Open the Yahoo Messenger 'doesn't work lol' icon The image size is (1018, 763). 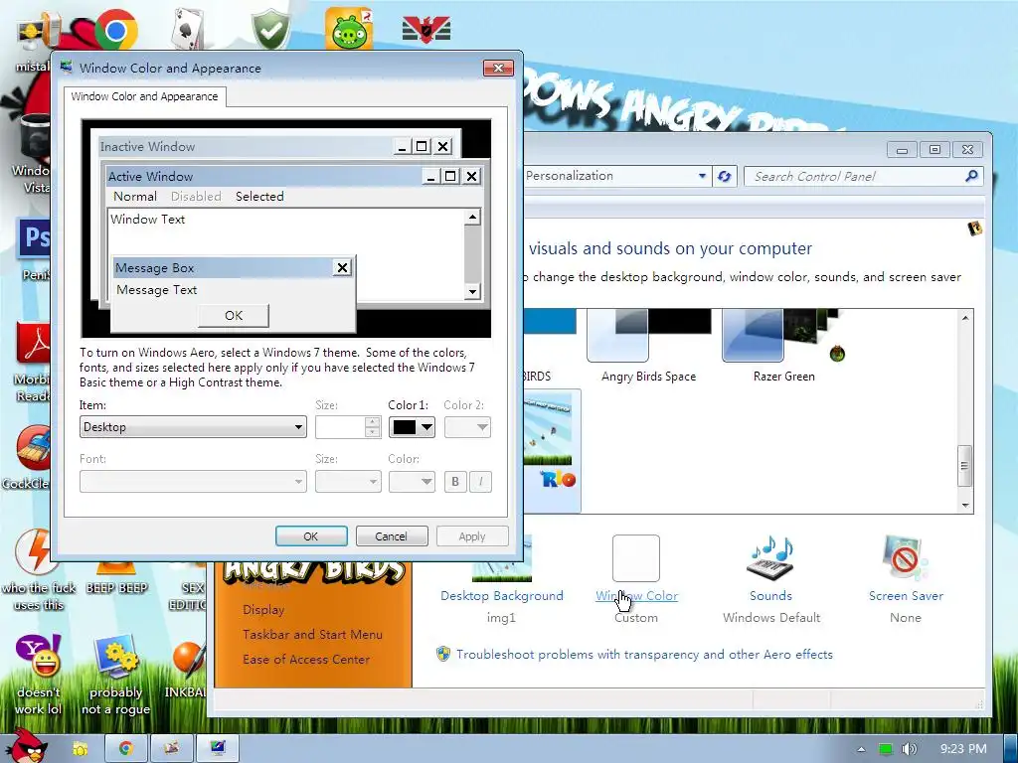pyautogui.click(x=38, y=656)
